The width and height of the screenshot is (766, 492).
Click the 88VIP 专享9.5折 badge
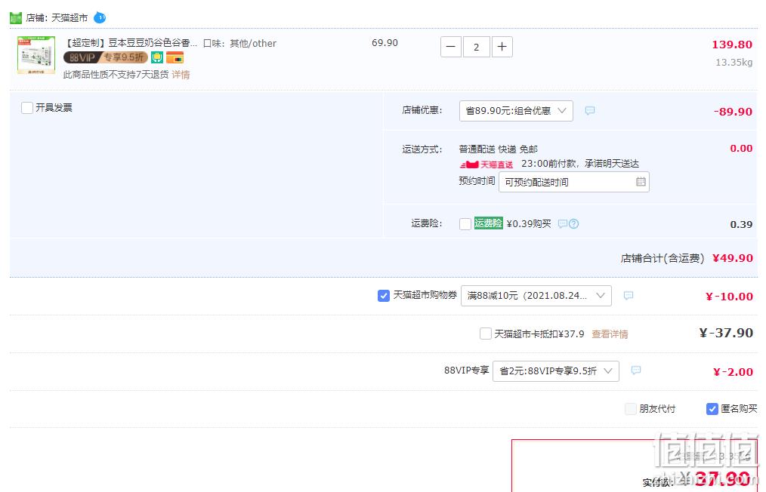click(106, 57)
